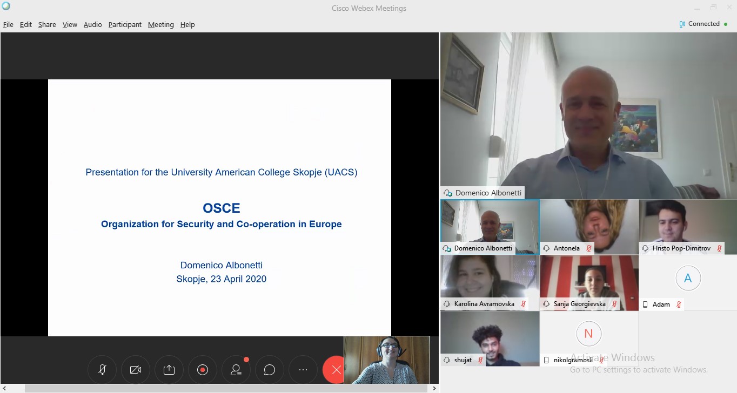Click the headset icon beside Sanja Georgievska

[x=546, y=304]
